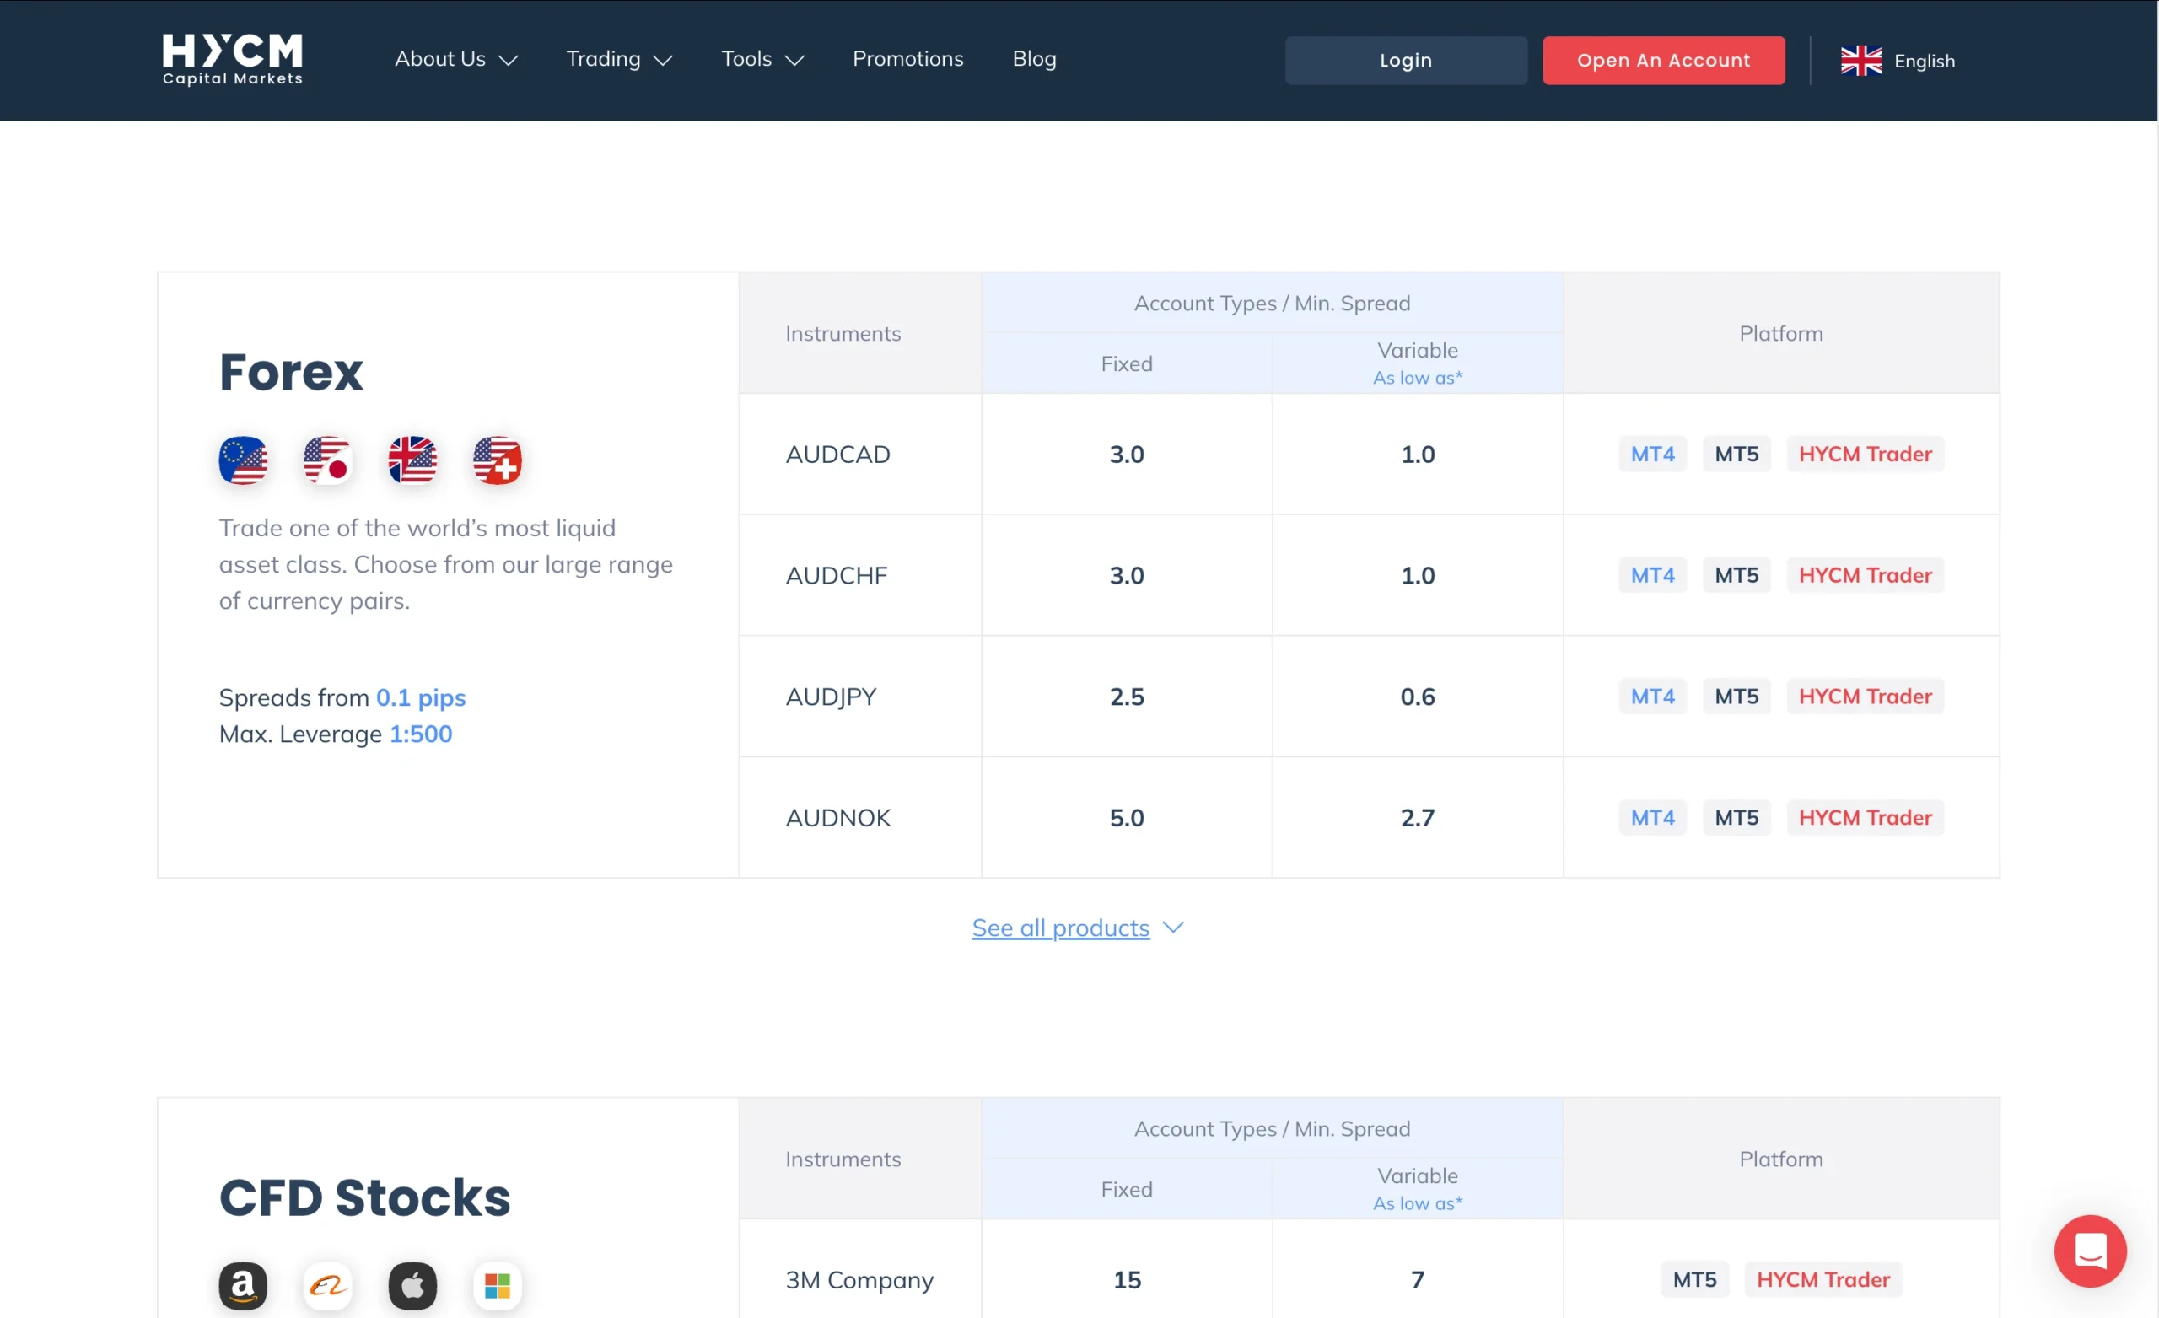Click the UK flag language icon

click(x=1861, y=61)
